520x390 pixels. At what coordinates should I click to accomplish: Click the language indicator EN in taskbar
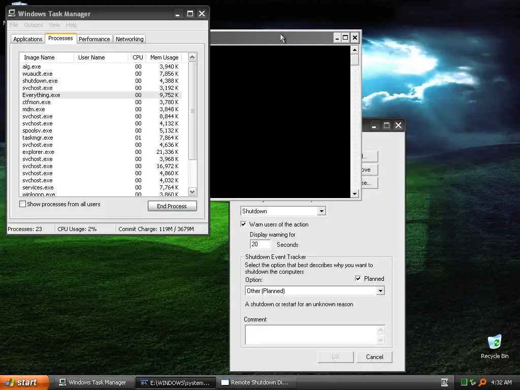click(x=444, y=382)
